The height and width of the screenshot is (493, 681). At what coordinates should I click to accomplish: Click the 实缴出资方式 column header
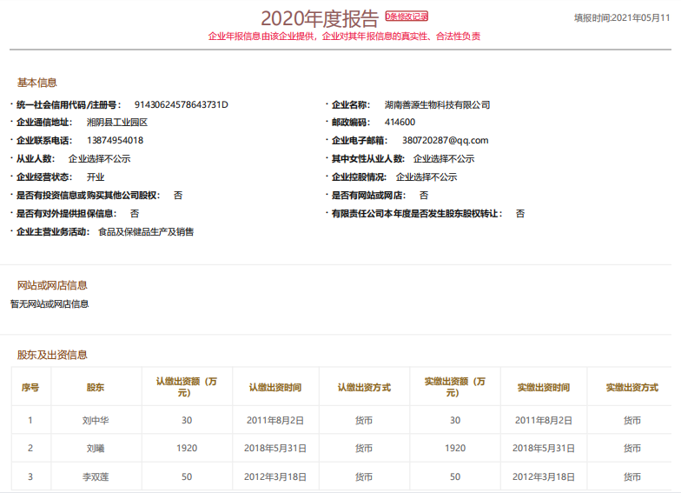coord(631,387)
